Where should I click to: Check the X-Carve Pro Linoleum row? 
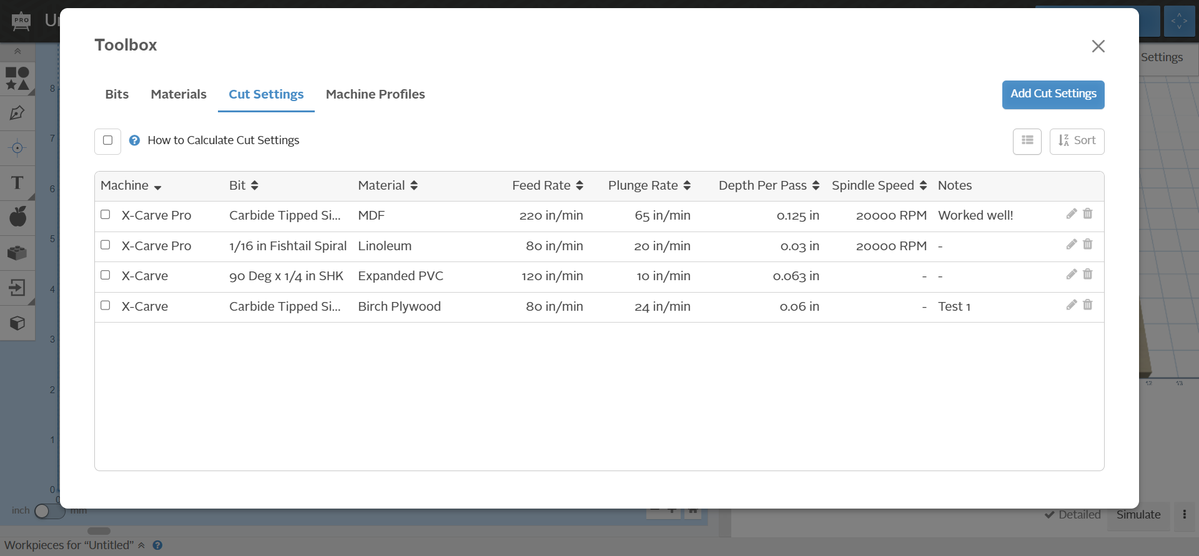click(106, 245)
